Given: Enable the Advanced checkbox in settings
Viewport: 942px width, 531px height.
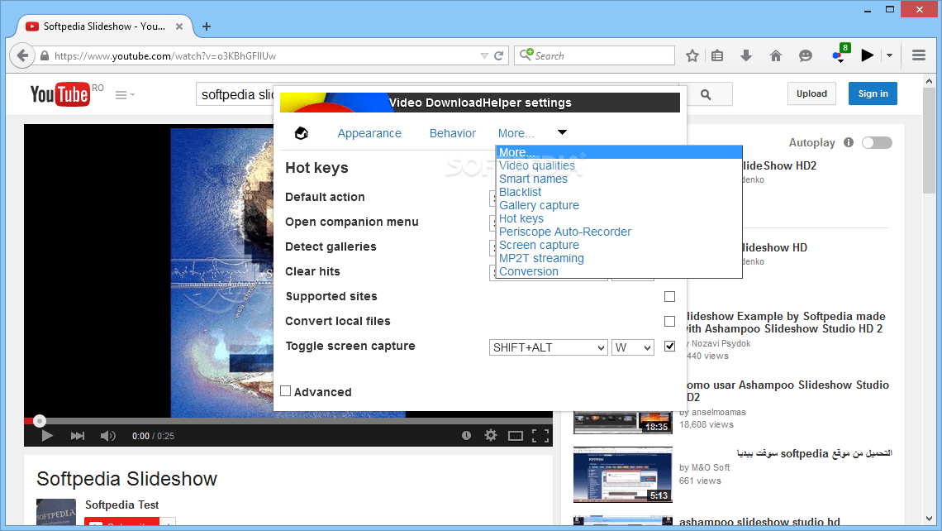Looking at the screenshot, I should coord(285,391).
